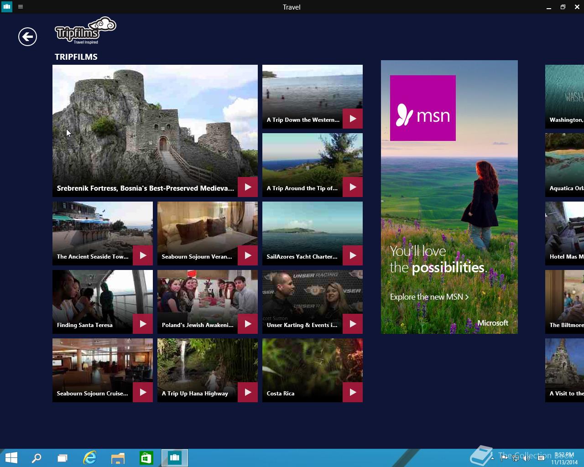Viewport: 584px width, 467px height.
Task: Click 'Poland's Jewish Awakeni...' title text
Action: coord(198,325)
